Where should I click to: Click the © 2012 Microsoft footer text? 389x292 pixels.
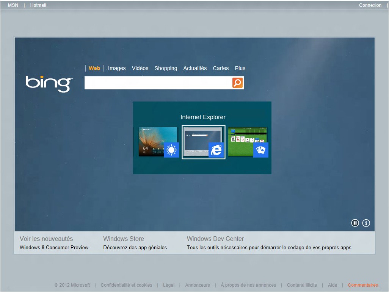coord(72,285)
